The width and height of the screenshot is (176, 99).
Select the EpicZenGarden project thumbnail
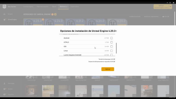point(81,77)
